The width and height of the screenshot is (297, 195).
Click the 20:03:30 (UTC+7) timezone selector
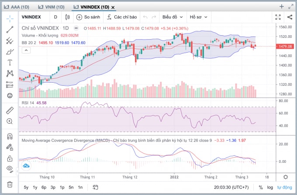(231, 187)
